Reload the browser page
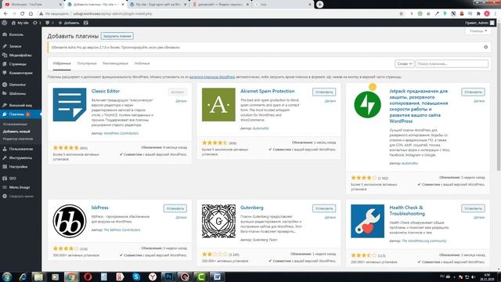 [23, 14]
